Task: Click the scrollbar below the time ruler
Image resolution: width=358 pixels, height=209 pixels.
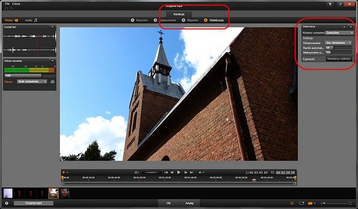Action: point(179,183)
